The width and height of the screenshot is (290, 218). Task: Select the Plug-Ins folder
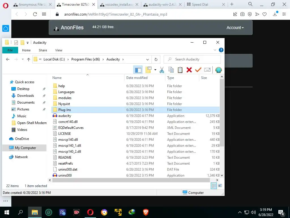pyautogui.click(x=136, y=110)
